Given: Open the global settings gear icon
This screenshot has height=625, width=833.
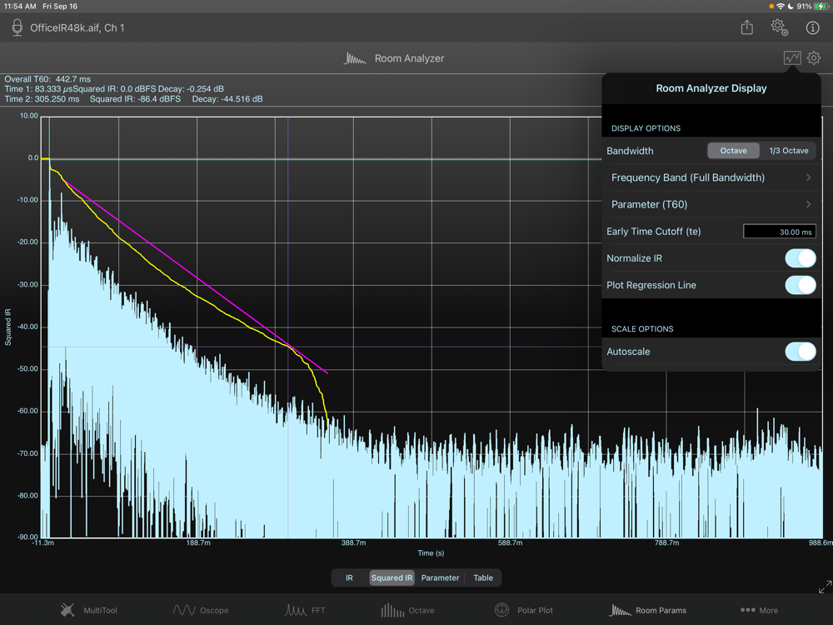Looking at the screenshot, I should [x=779, y=27].
